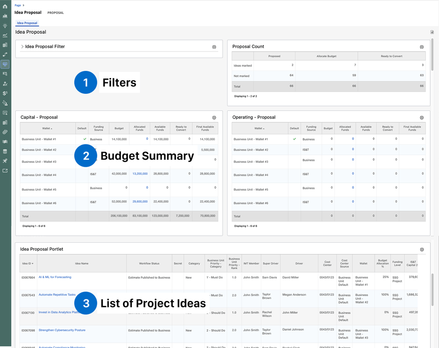Click the right-side page vertical scrollbar
This screenshot has width=439, height=348.
pyautogui.click(x=432, y=55)
